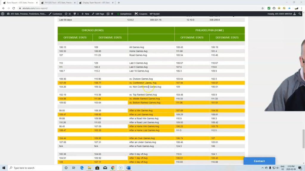Image resolution: width=305 pixels, height=171 pixels.
Task: Bookmark this page with star icon
Action: pos(262,8)
